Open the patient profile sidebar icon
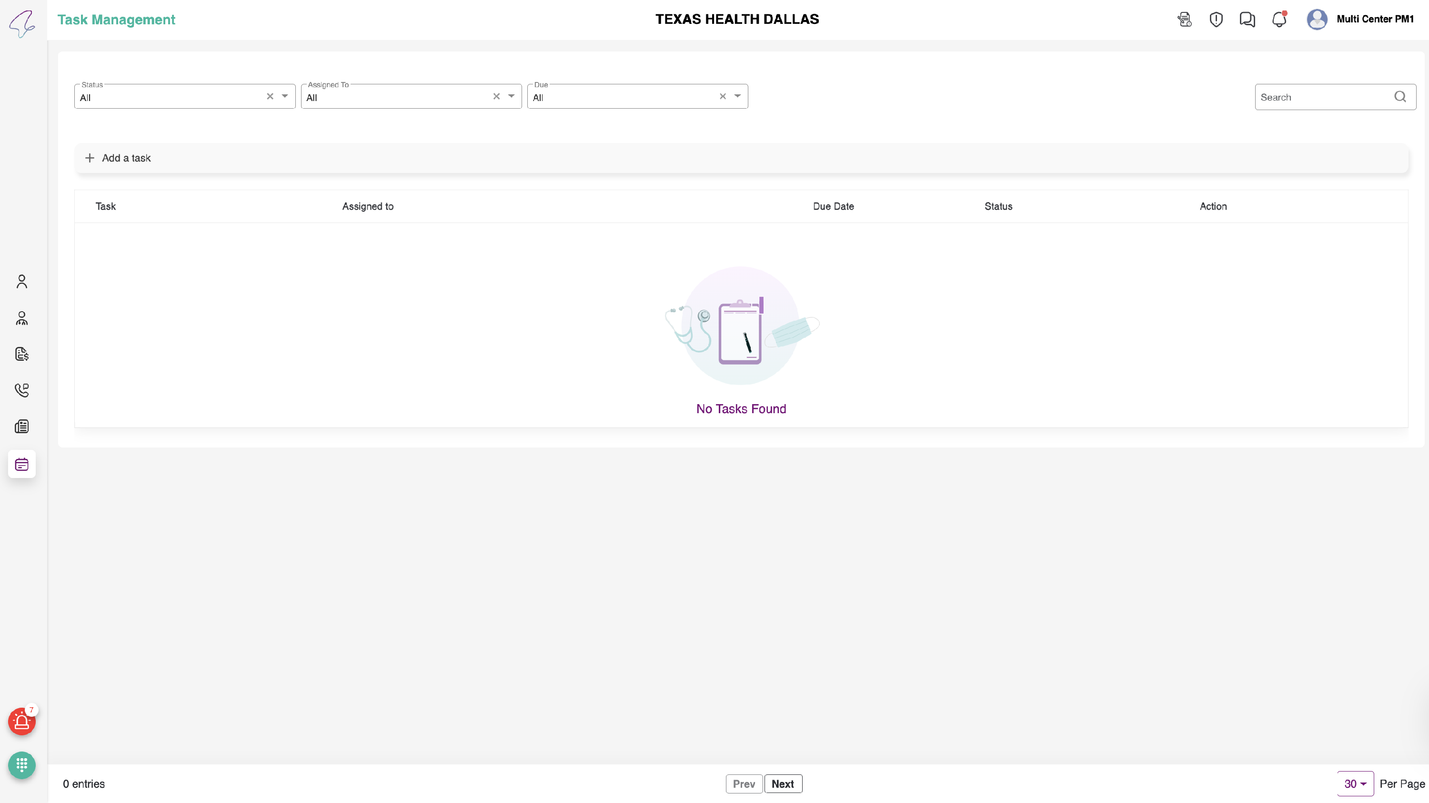 (21, 282)
